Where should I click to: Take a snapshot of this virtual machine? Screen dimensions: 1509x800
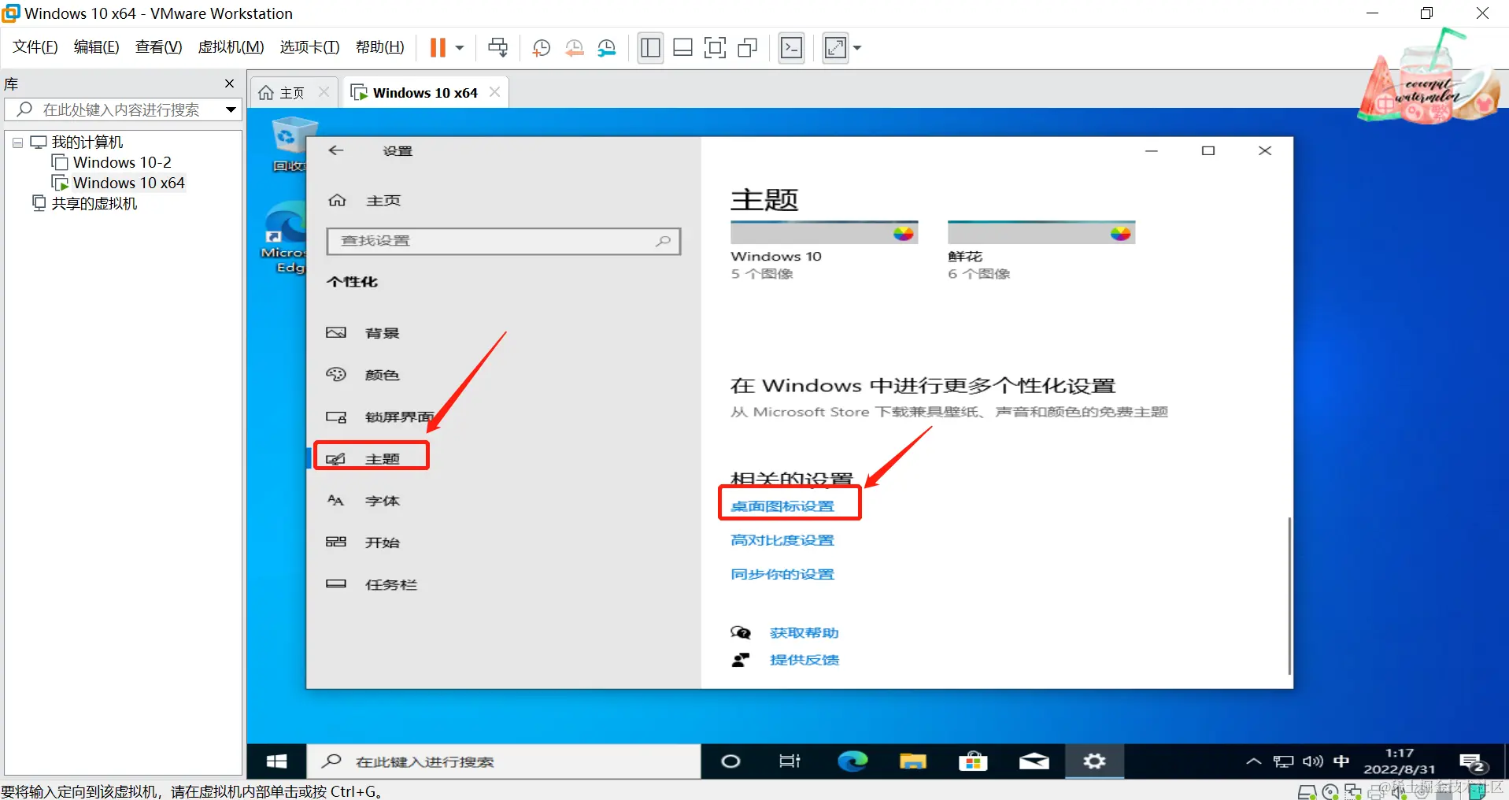542,48
